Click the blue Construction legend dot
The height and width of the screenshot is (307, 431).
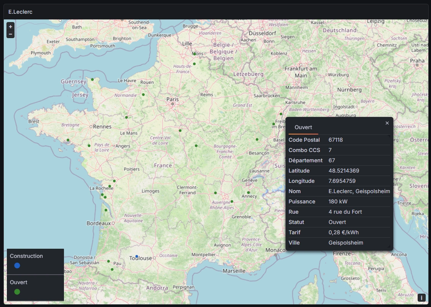pyautogui.click(x=17, y=265)
